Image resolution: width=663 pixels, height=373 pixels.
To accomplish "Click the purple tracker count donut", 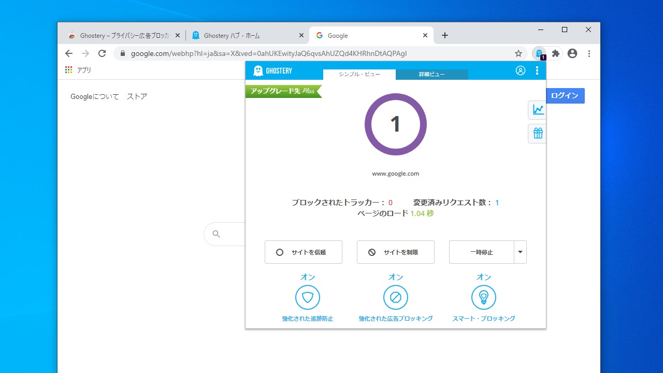I will pyautogui.click(x=396, y=124).
